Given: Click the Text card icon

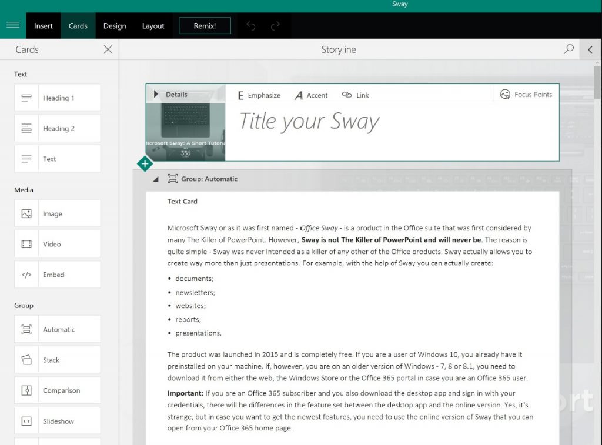Looking at the screenshot, I should 26,159.
